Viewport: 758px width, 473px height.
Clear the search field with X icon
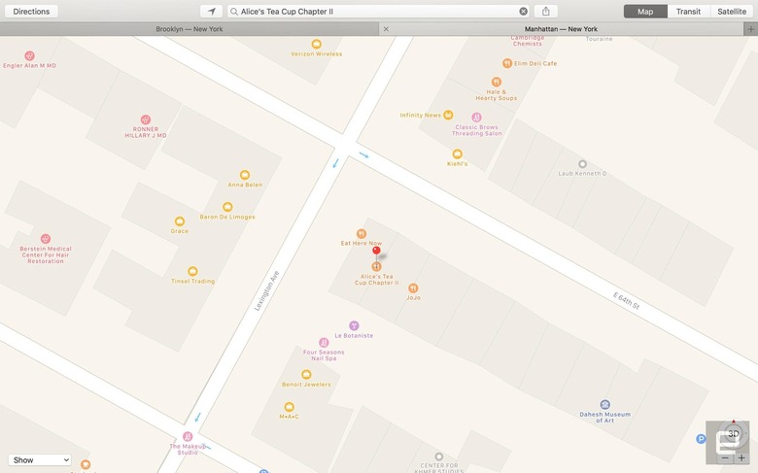click(523, 11)
